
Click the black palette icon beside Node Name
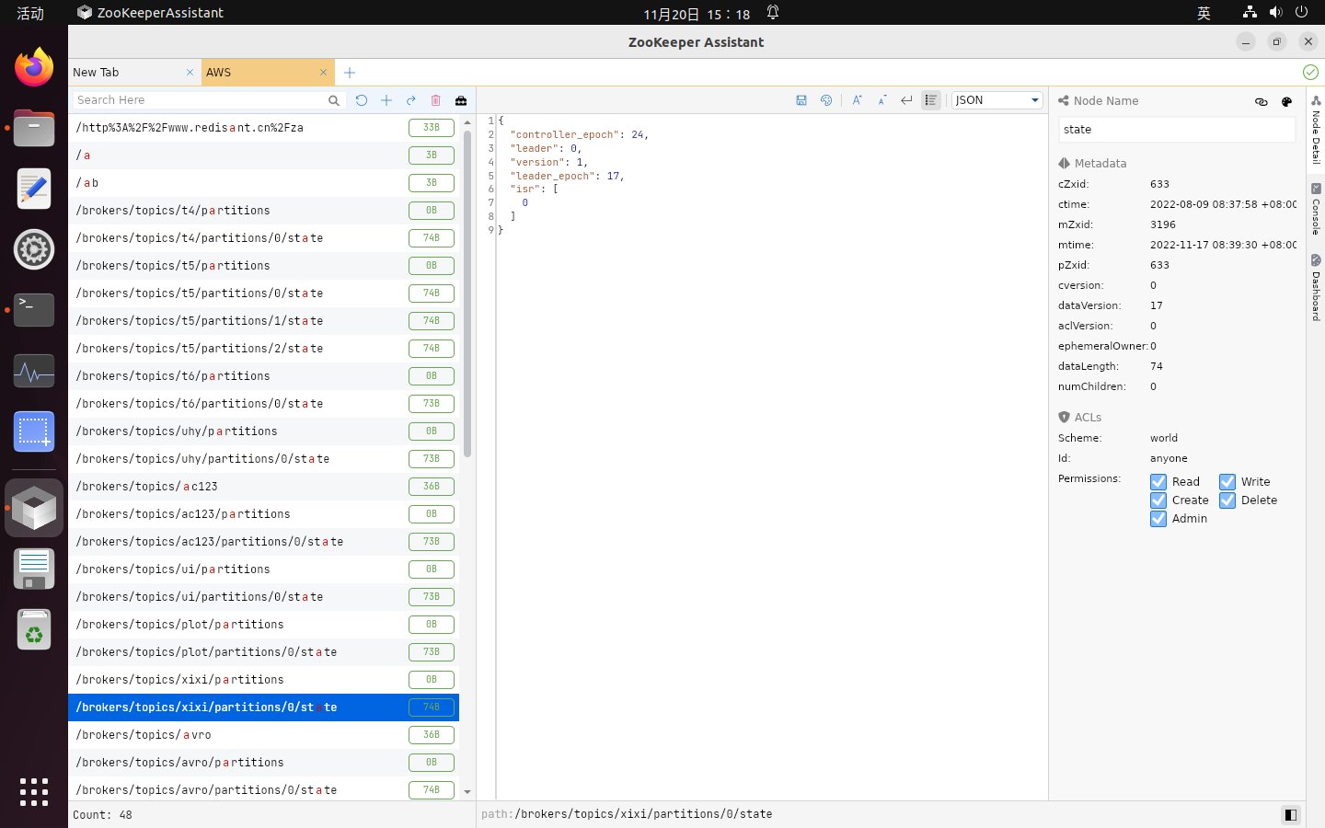point(1286,101)
